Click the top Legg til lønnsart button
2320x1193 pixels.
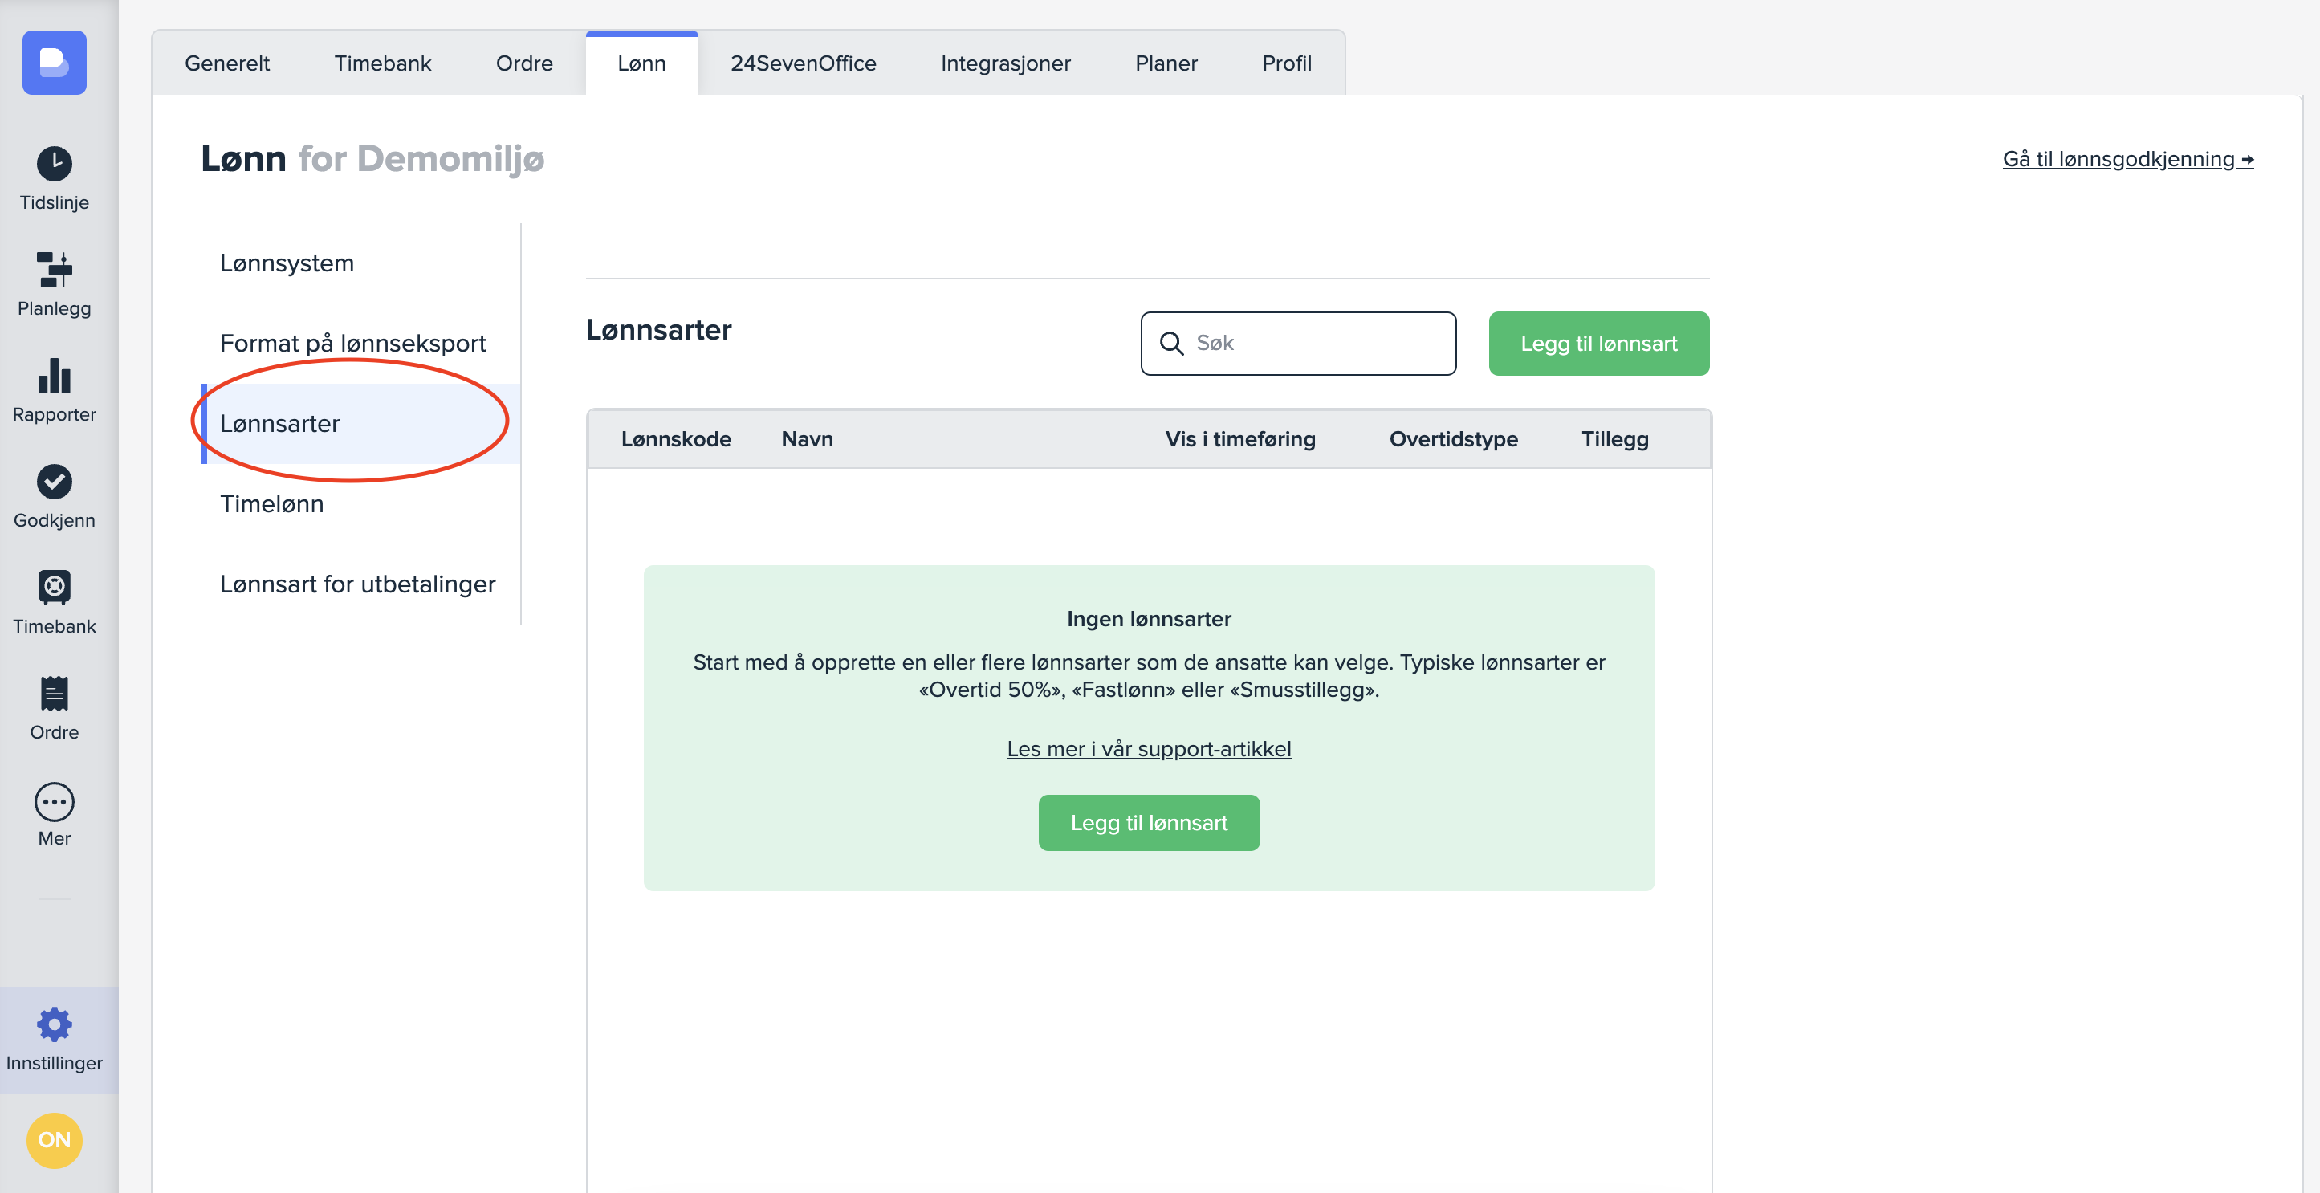(x=1598, y=343)
